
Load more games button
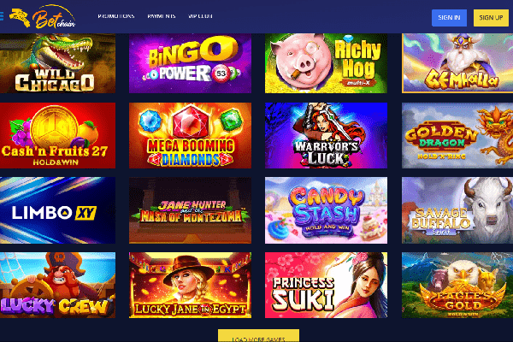pyautogui.click(x=258, y=336)
